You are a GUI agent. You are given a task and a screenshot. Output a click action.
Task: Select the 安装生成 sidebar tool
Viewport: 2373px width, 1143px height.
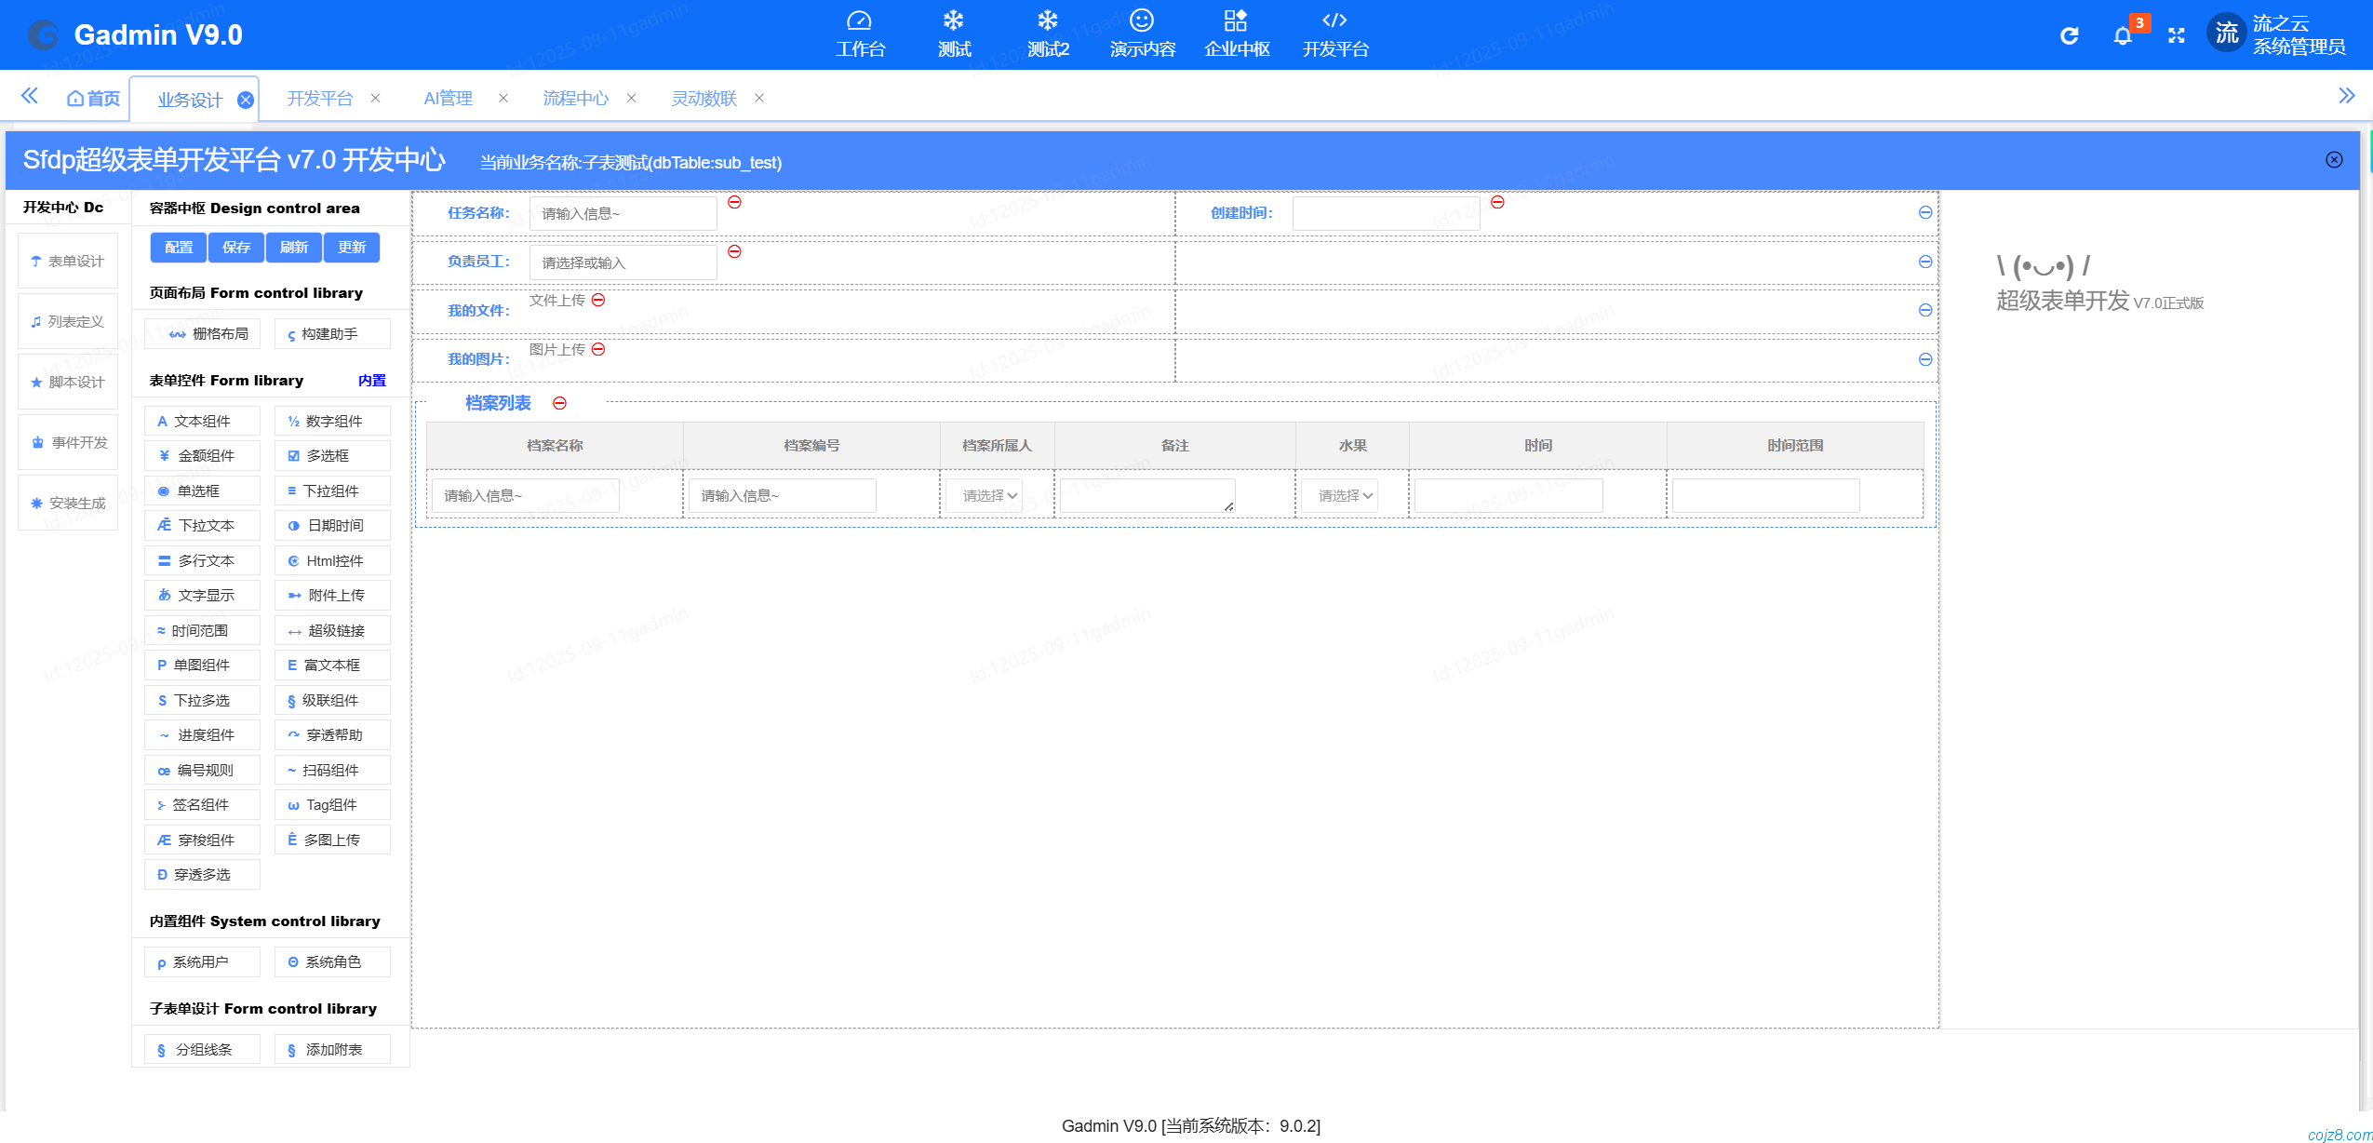coord(67,502)
